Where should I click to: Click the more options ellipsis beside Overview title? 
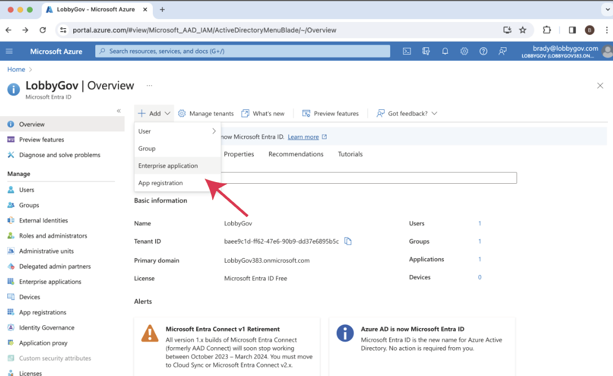149,86
